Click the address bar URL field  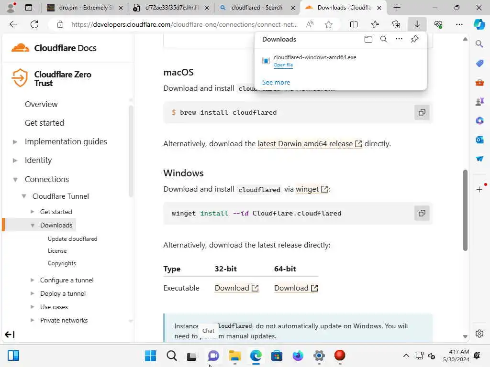[184, 24]
